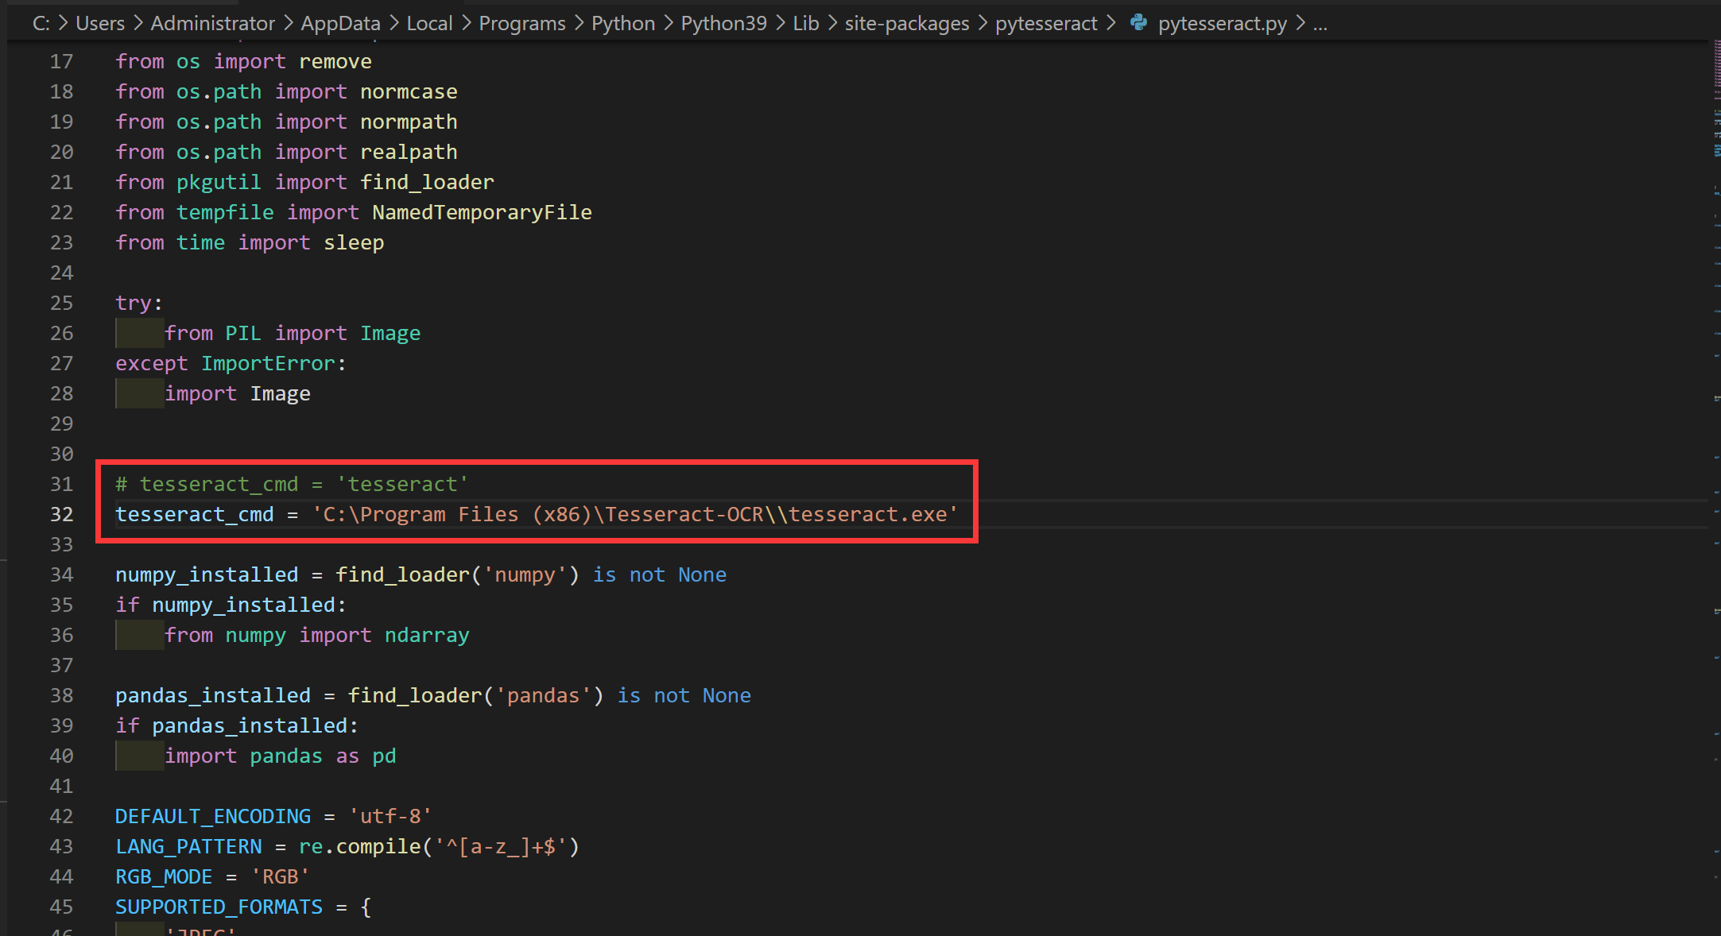This screenshot has height=936, width=1721.
Task: Click the pytesseract folder breadcrumb
Action: (x=1046, y=24)
